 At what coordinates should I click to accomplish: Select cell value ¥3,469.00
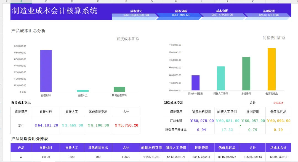coord(72,125)
